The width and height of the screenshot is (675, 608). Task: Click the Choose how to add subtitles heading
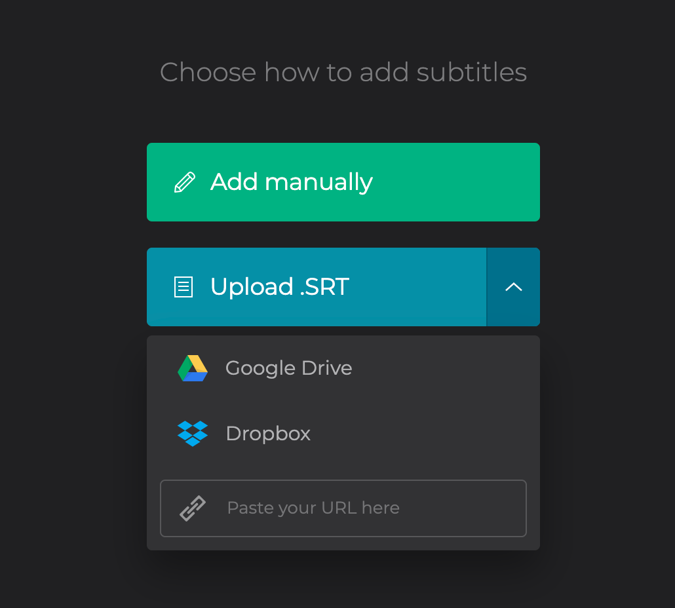(x=343, y=72)
